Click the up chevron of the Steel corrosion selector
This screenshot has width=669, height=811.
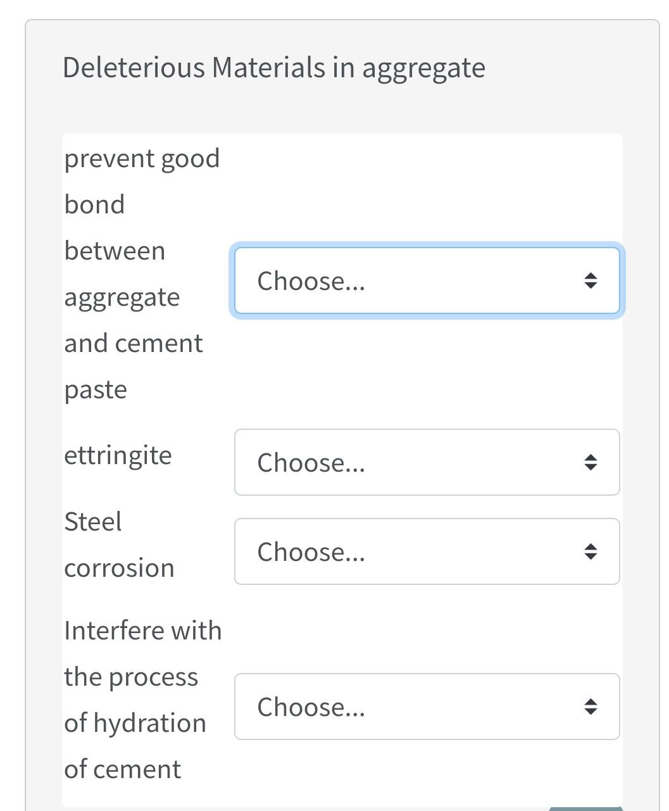tap(590, 546)
